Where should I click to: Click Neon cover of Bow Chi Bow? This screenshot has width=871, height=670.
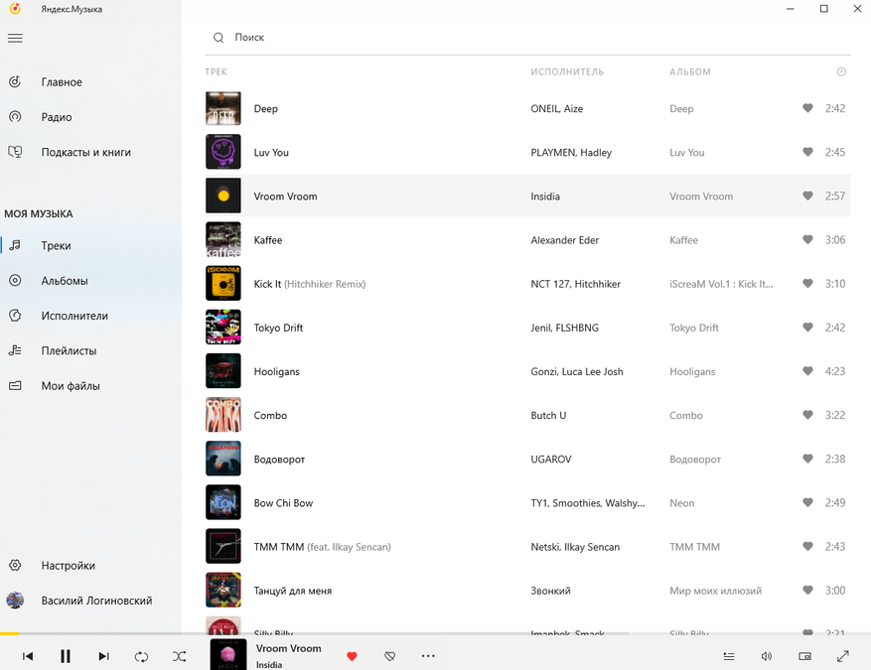(x=223, y=503)
